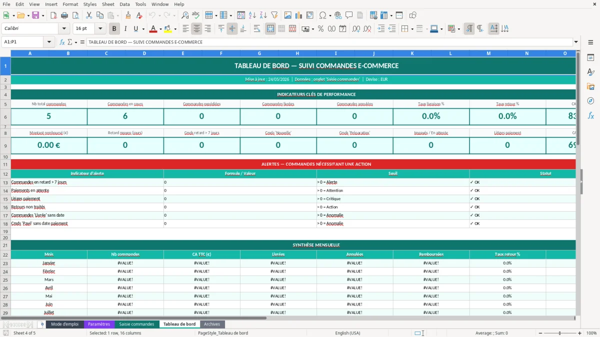Switch to Mode d'emploi sheet tab
Screen dimensions: 600x337
65,324
